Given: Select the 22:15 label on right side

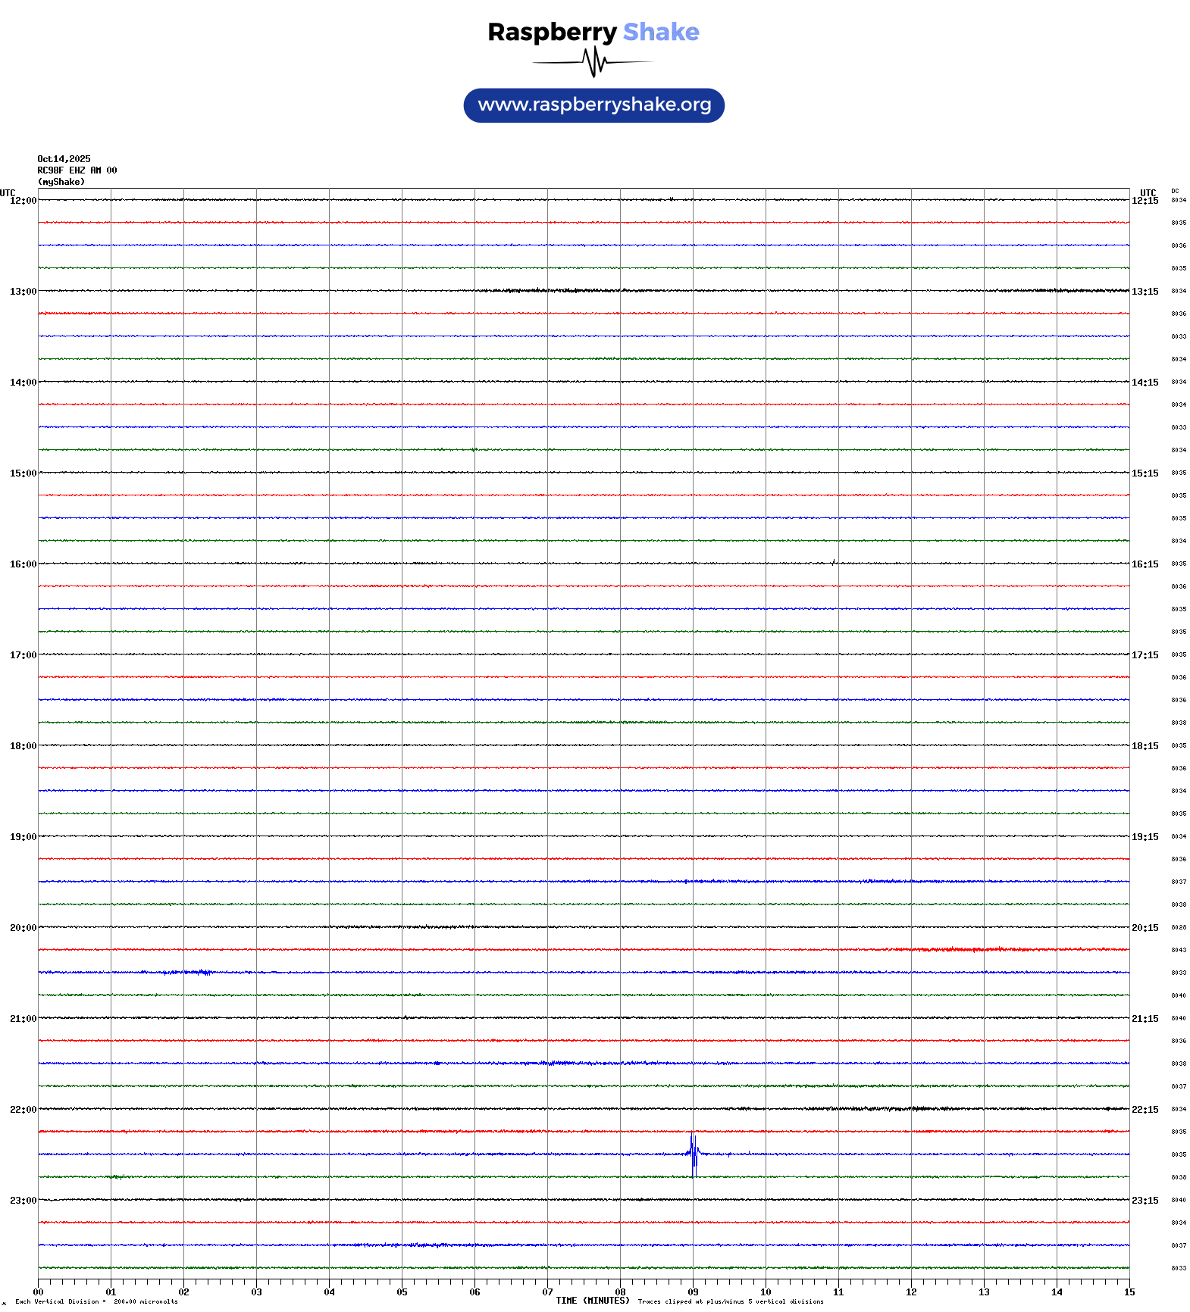Looking at the screenshot, I should 1145,1110.
